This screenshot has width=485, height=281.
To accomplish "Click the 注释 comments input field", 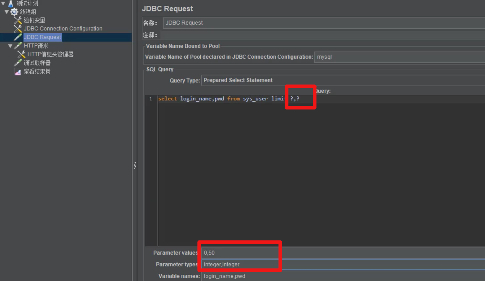I will point(323,35).
